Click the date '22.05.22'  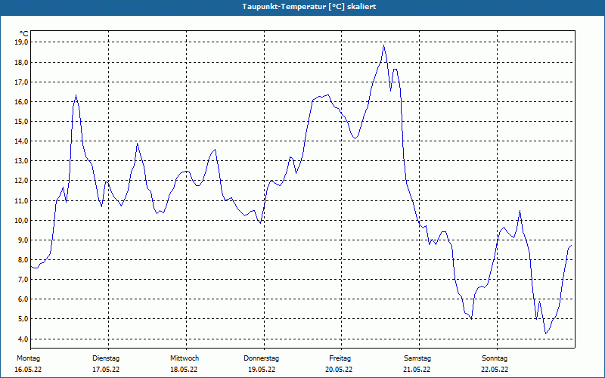495,370
